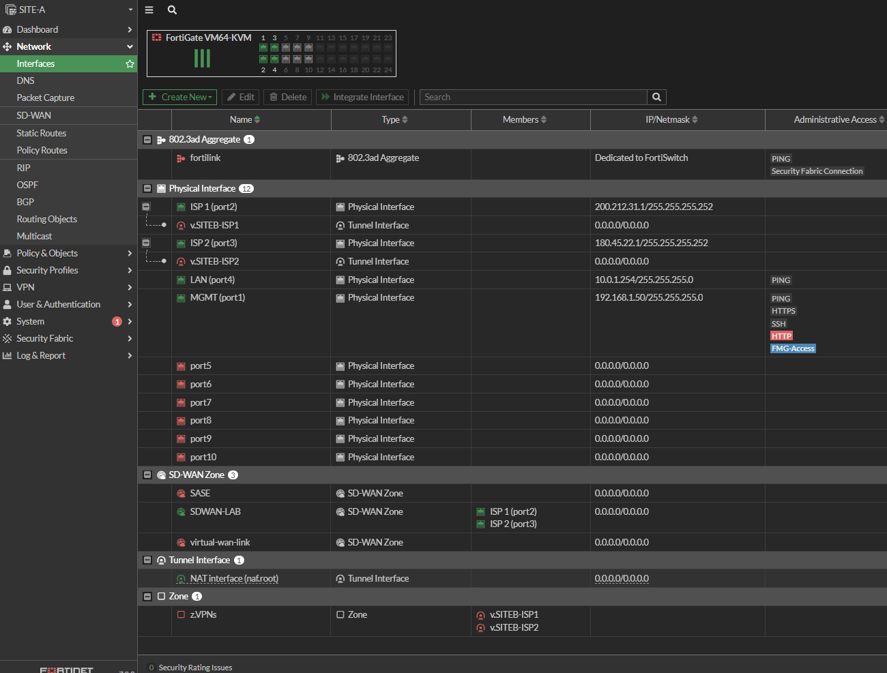Screen dimensions: 887x673
Task: Click the fortilink aggregate interface icon
Action: tap(181, 158)
